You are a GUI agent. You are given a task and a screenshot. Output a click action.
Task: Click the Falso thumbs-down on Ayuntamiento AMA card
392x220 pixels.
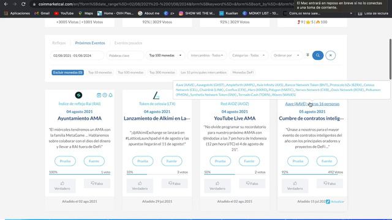97,183
